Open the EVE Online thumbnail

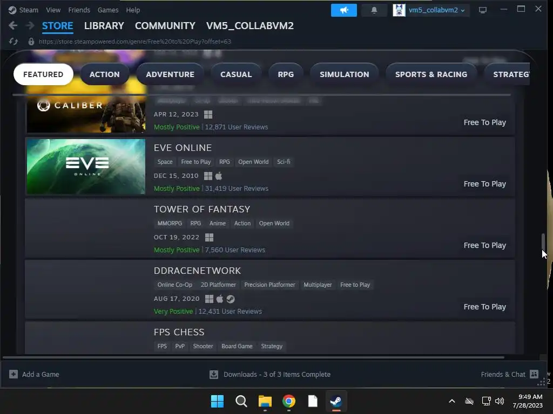[x=86, y=167]
